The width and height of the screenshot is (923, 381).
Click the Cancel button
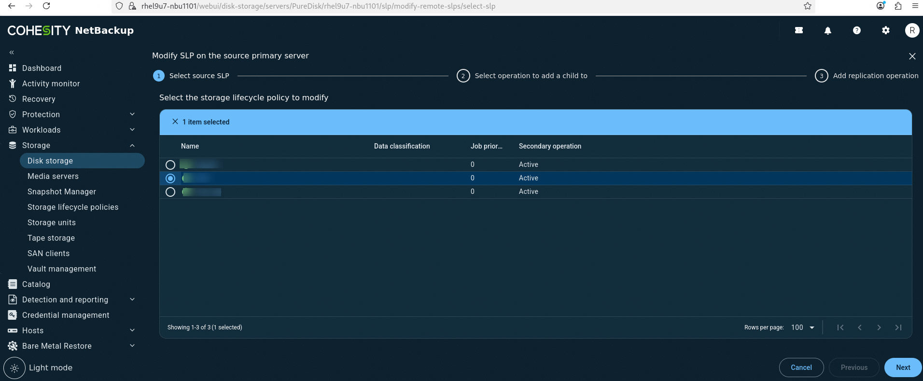point(801,367)
